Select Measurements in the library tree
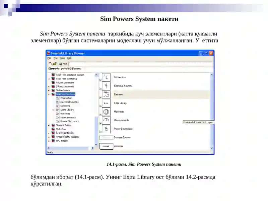 point(68,118)
